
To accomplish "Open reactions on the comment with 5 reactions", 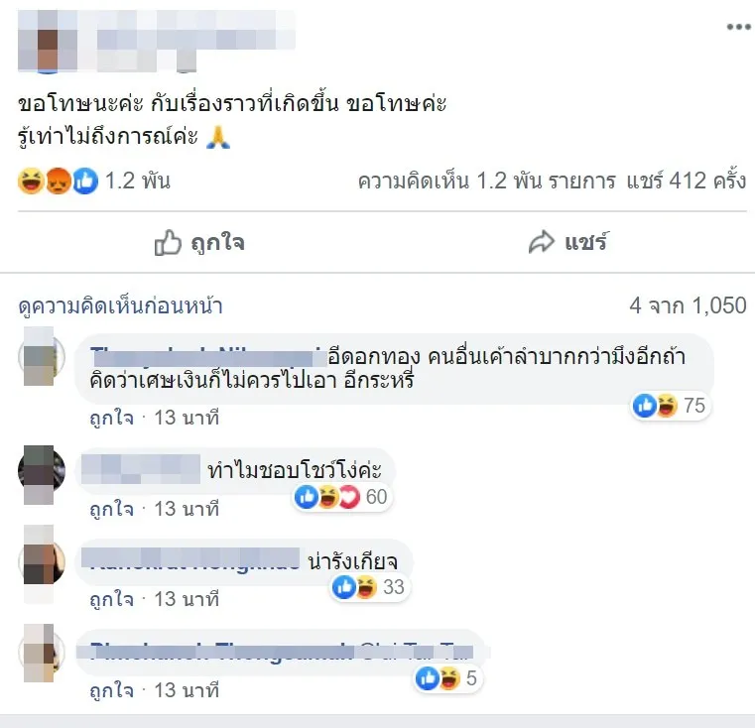I will (x=446, y=678).
